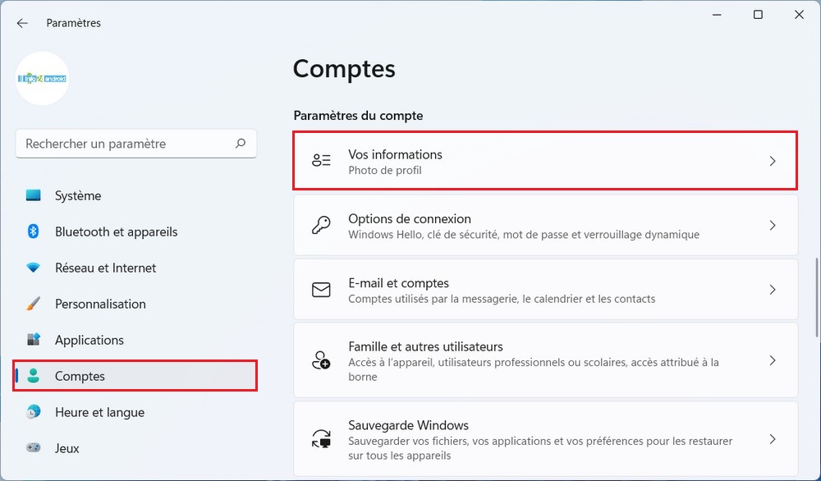
Task: Click the 'Windows Hello, clé de sécurité' description
Action: pyautogui.click(x=524, y=235)
